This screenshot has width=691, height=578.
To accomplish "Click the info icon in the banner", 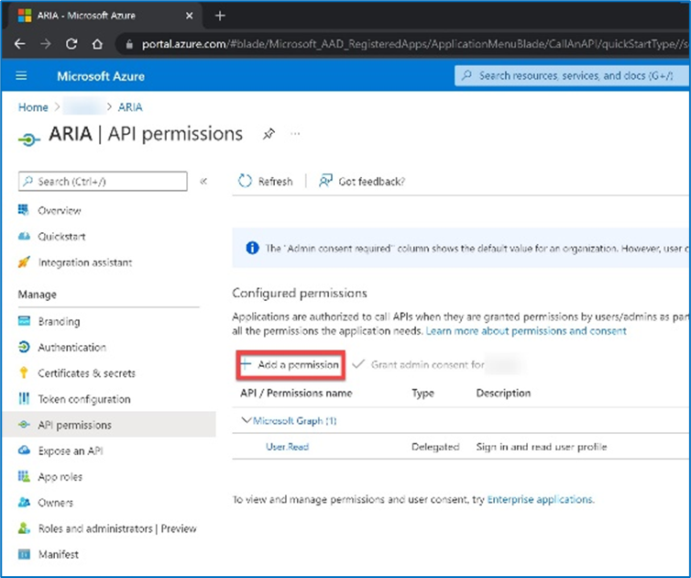I will (x=252, y=248).
